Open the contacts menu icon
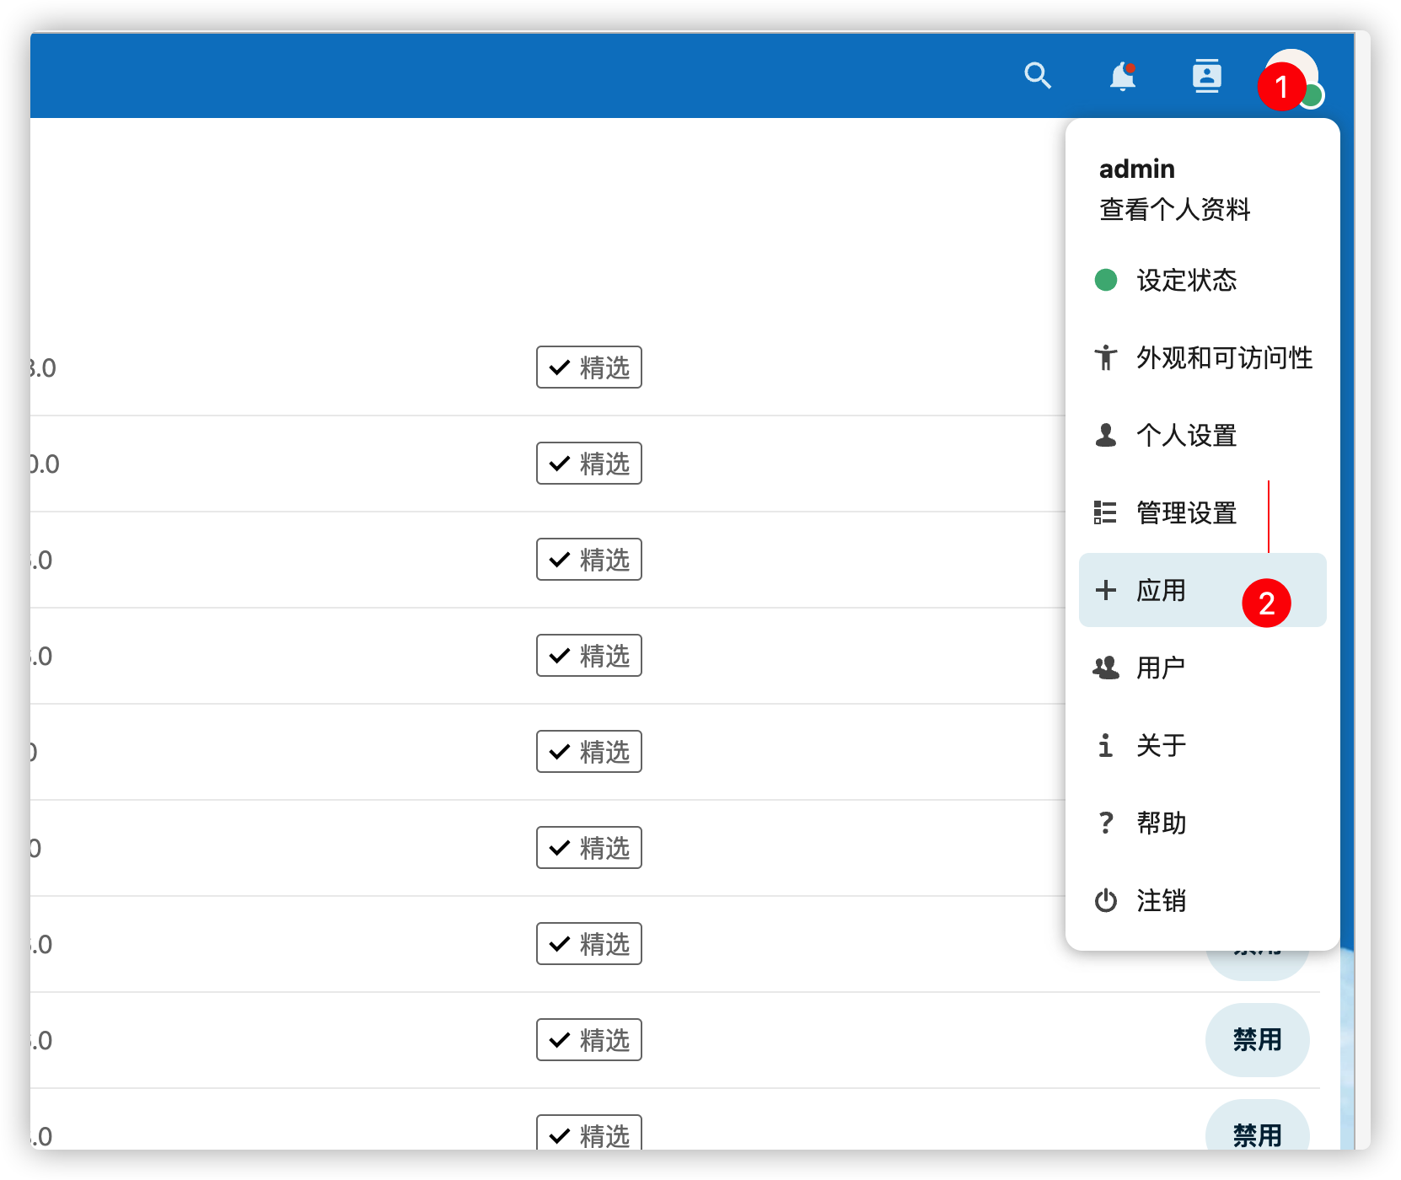The image size is (1401, 1180). (x=1206, y=76)
